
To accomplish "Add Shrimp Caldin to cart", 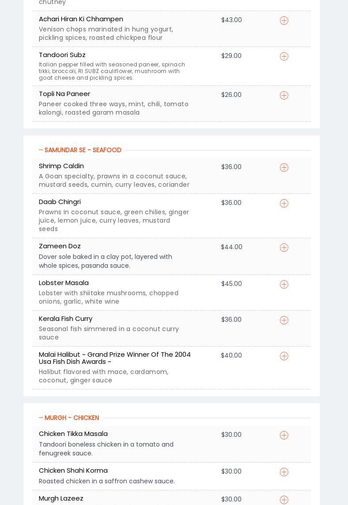I will [x=284, y=168].
